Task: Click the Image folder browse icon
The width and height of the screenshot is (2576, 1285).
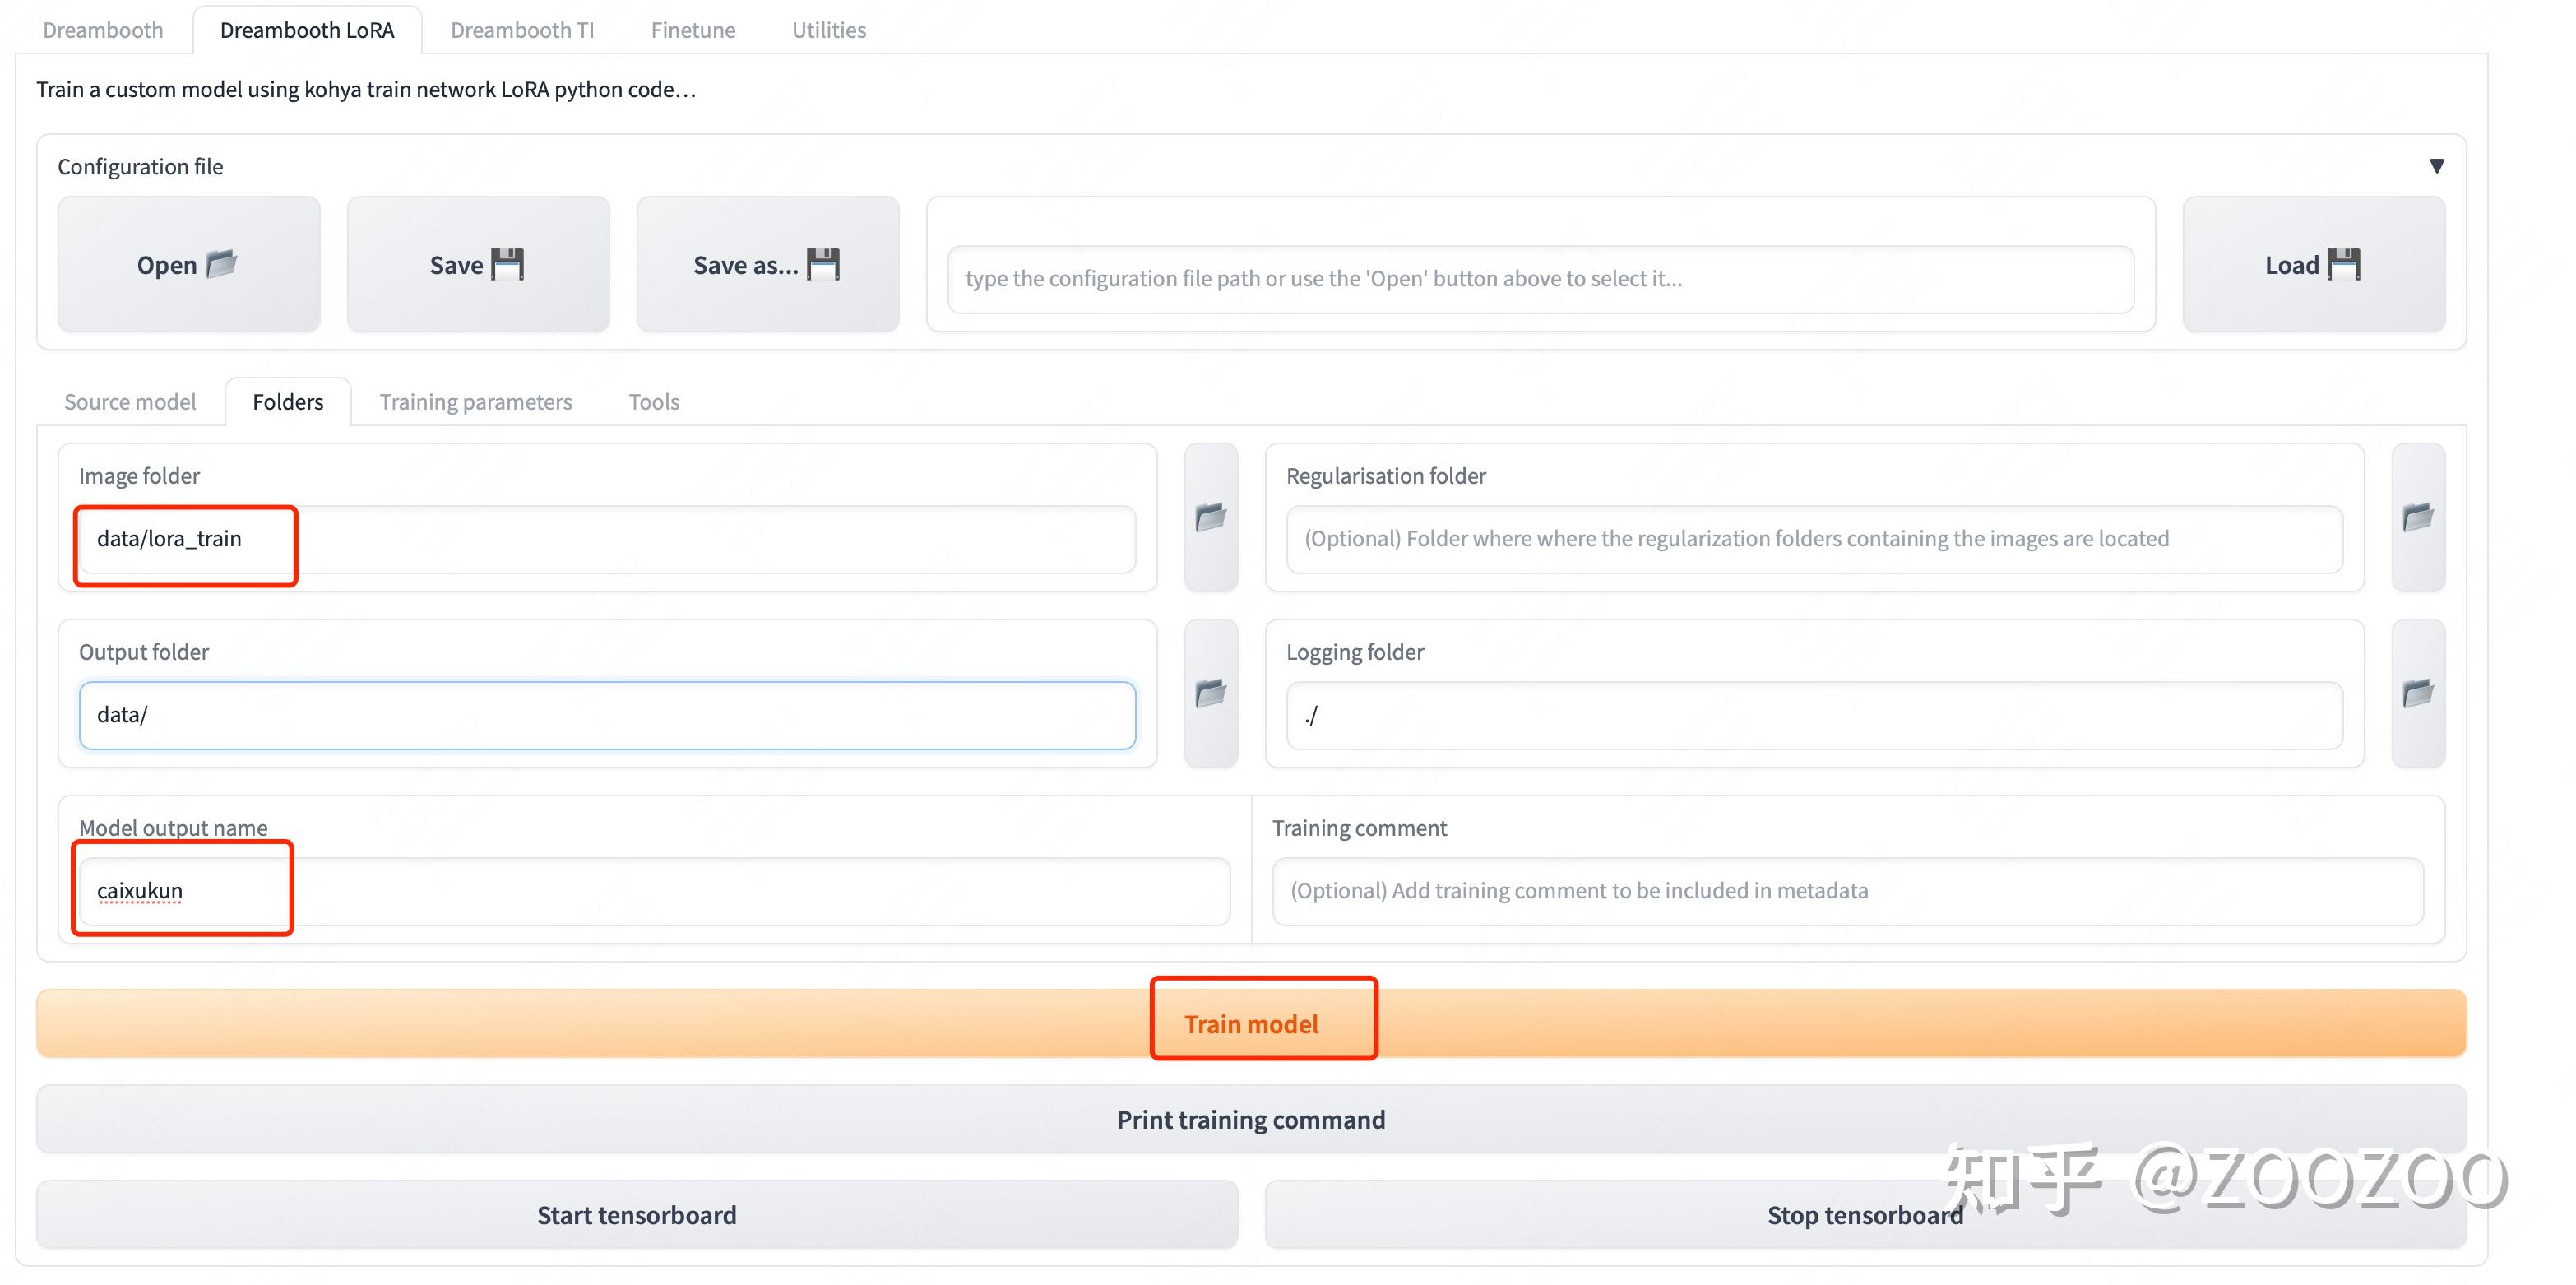Action: point(1211,517)
